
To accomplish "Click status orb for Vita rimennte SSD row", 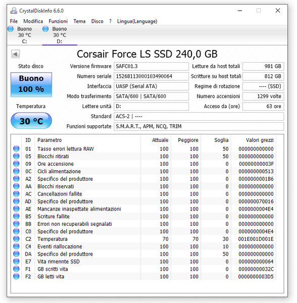I will tap(16, 262).
